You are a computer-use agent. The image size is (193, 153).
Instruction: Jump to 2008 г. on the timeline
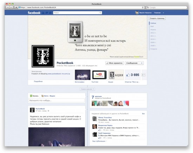153,45
